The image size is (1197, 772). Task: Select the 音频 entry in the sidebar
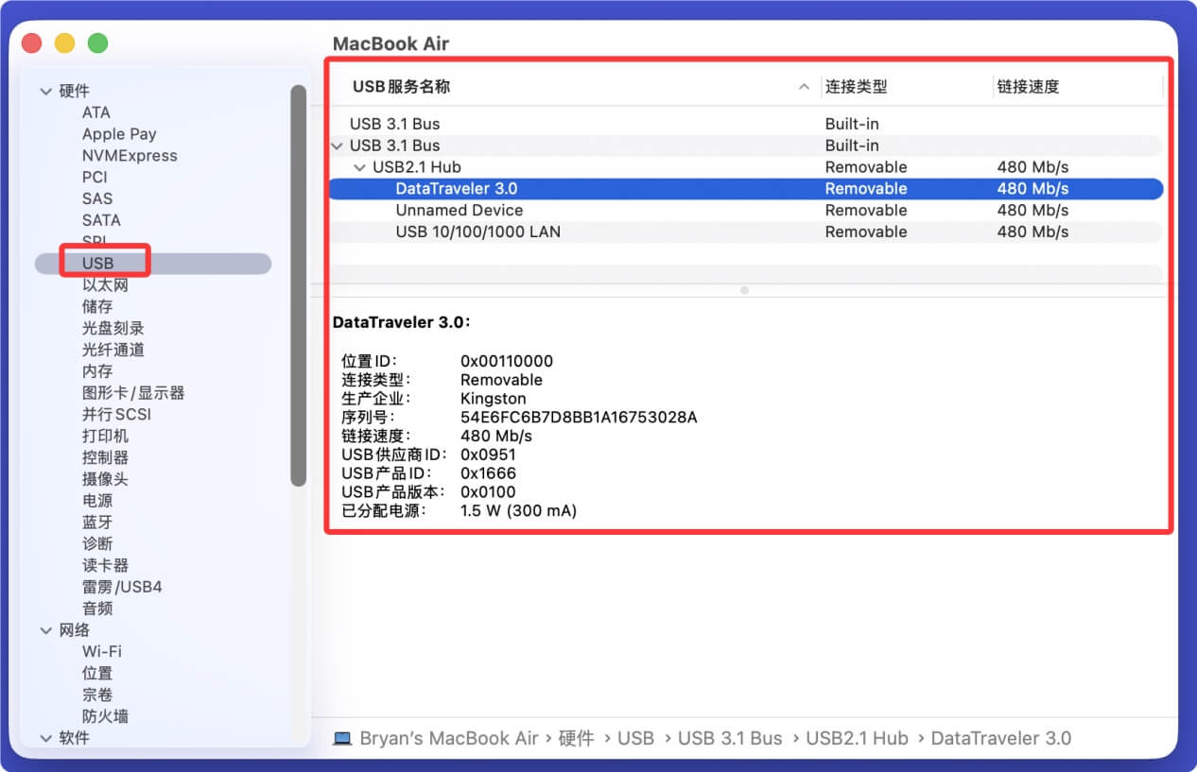pos(97,608)
